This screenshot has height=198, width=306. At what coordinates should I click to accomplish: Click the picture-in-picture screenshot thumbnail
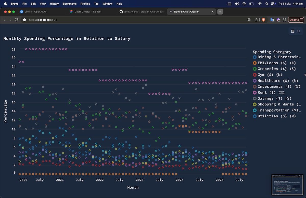287,185
